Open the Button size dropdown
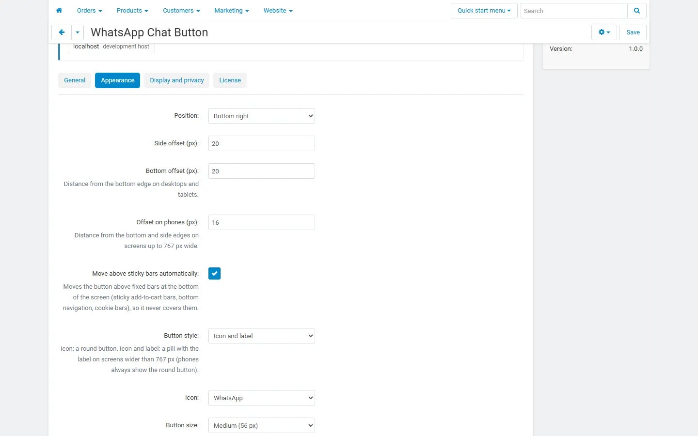This screenshot has height=436, width=698. (262, 425)
